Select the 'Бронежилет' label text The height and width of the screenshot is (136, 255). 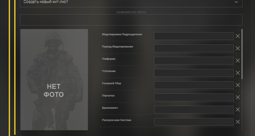(x=110, y=108)
